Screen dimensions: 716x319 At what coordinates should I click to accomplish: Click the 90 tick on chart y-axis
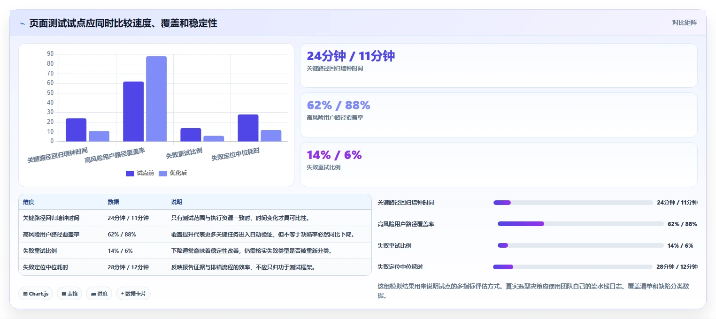(50, 54)
